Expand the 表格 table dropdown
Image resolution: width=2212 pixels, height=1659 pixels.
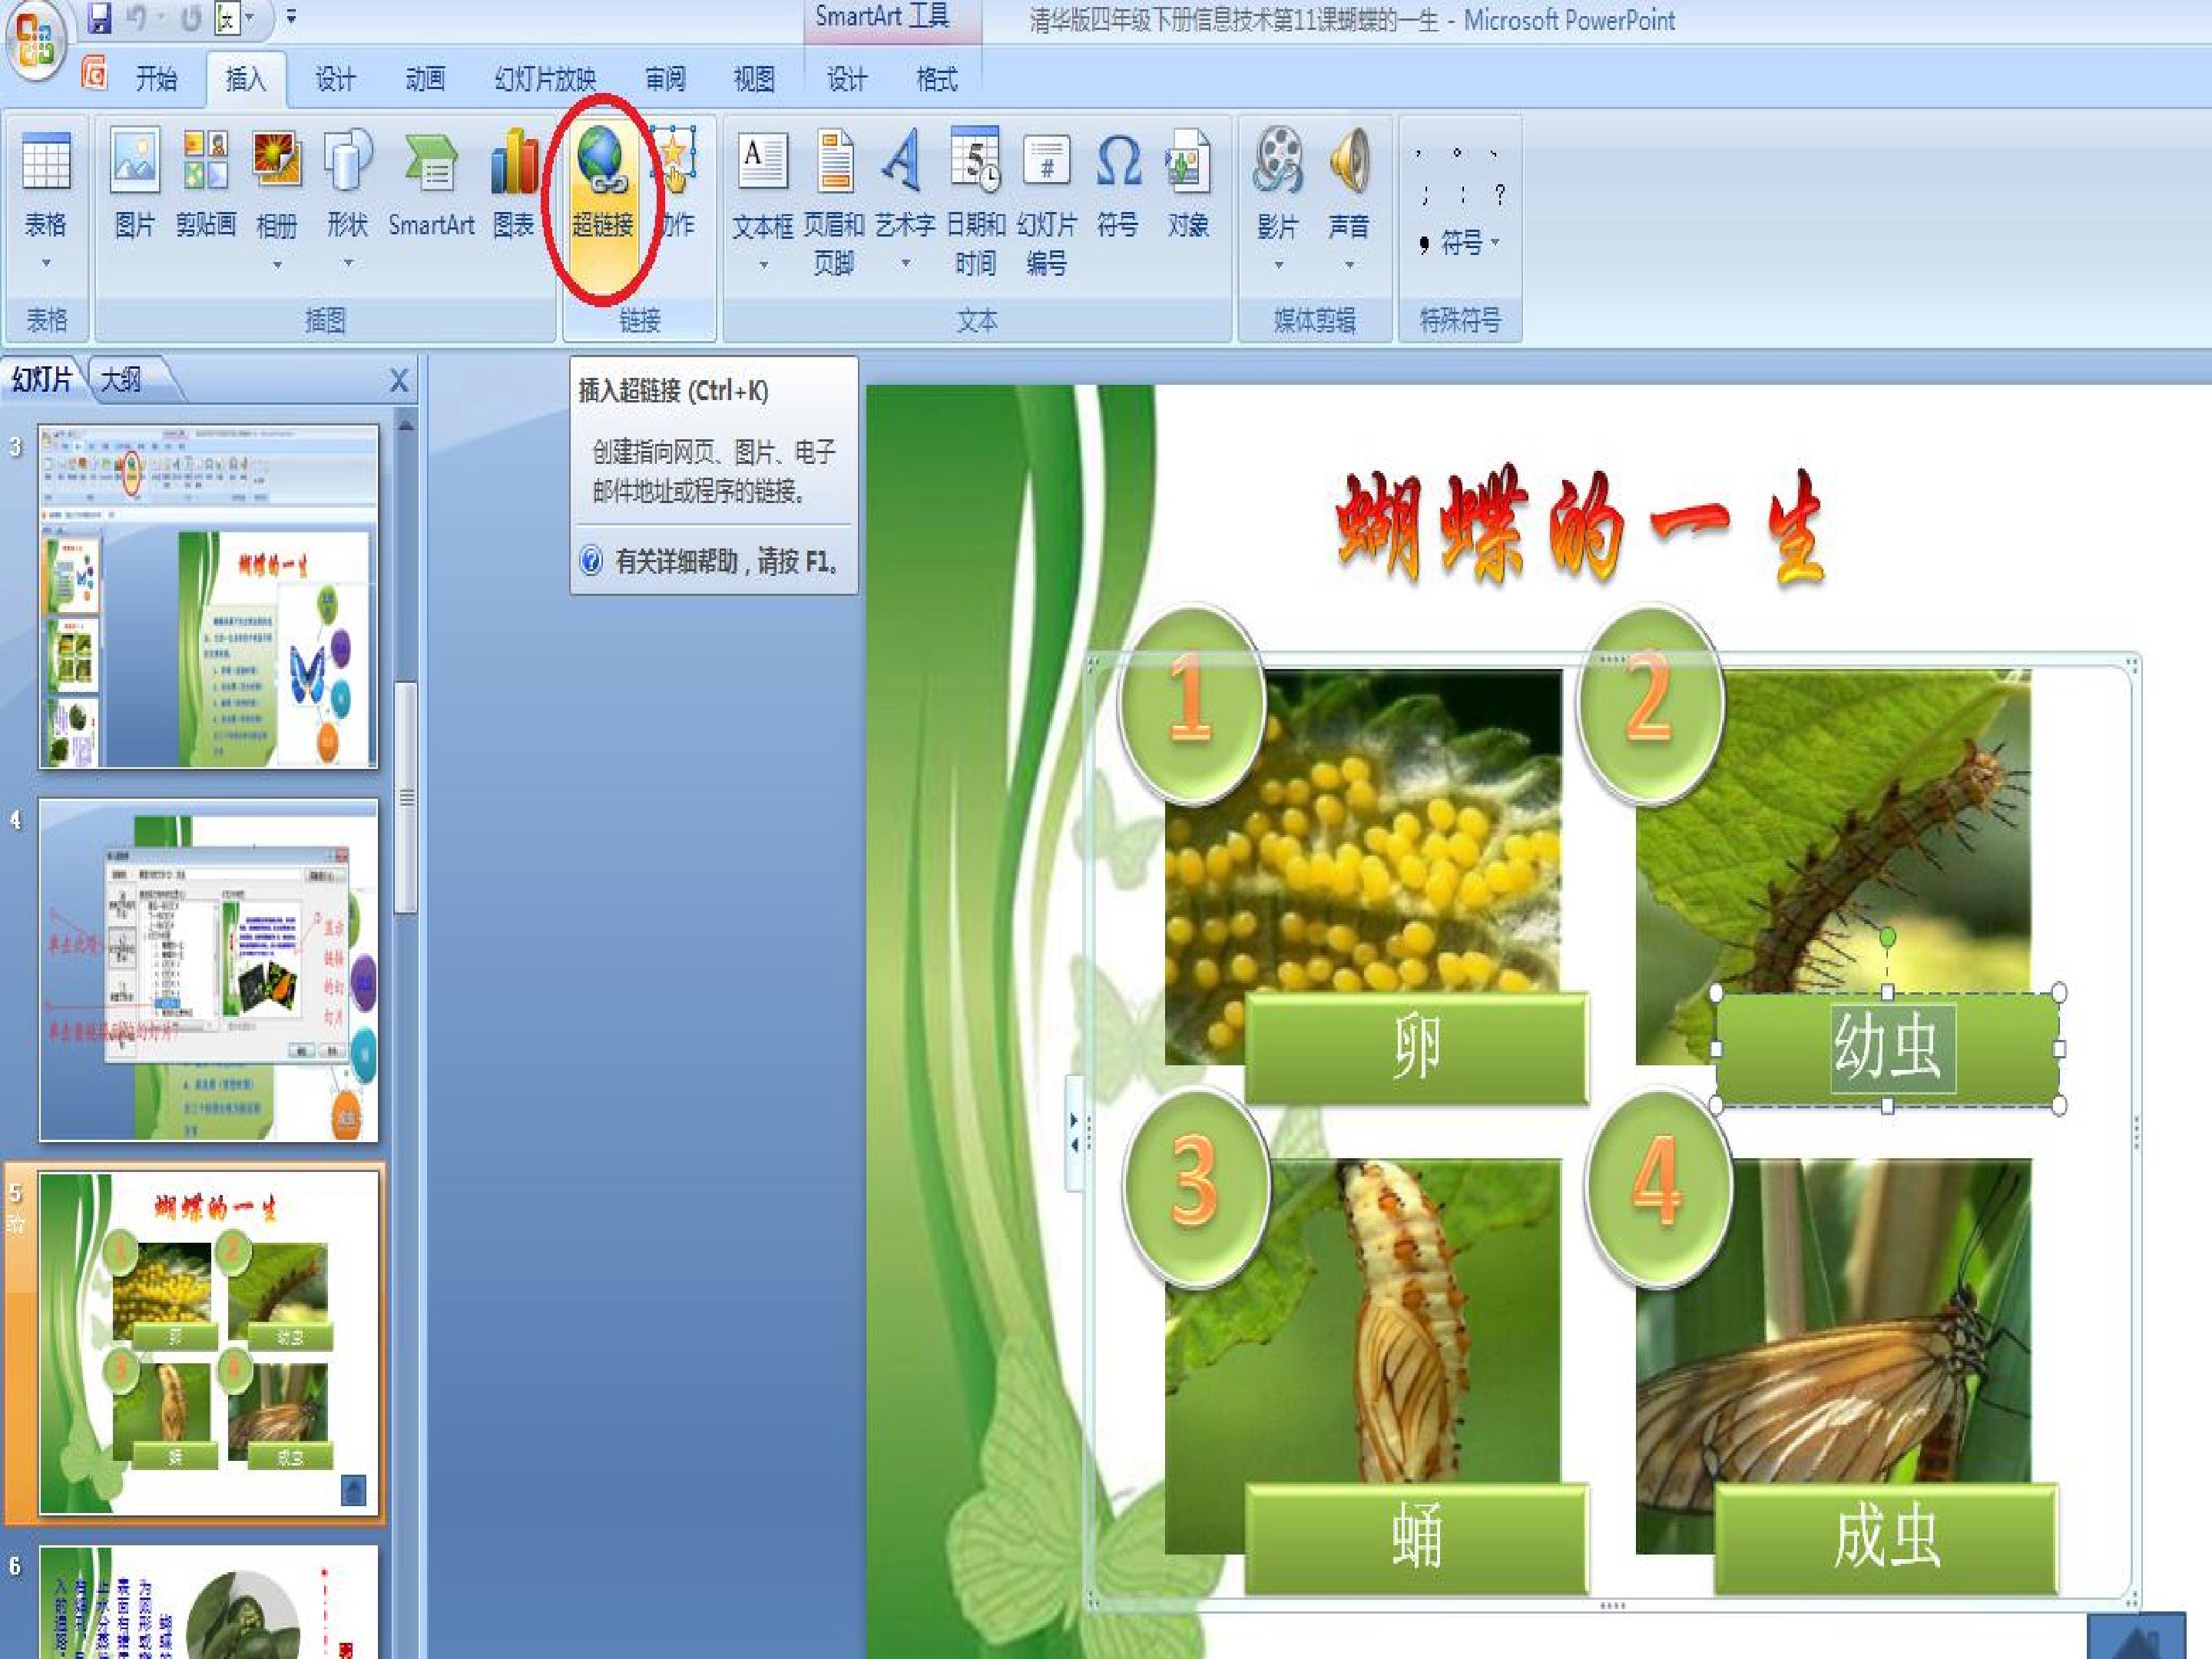click(x=46, y=263)
